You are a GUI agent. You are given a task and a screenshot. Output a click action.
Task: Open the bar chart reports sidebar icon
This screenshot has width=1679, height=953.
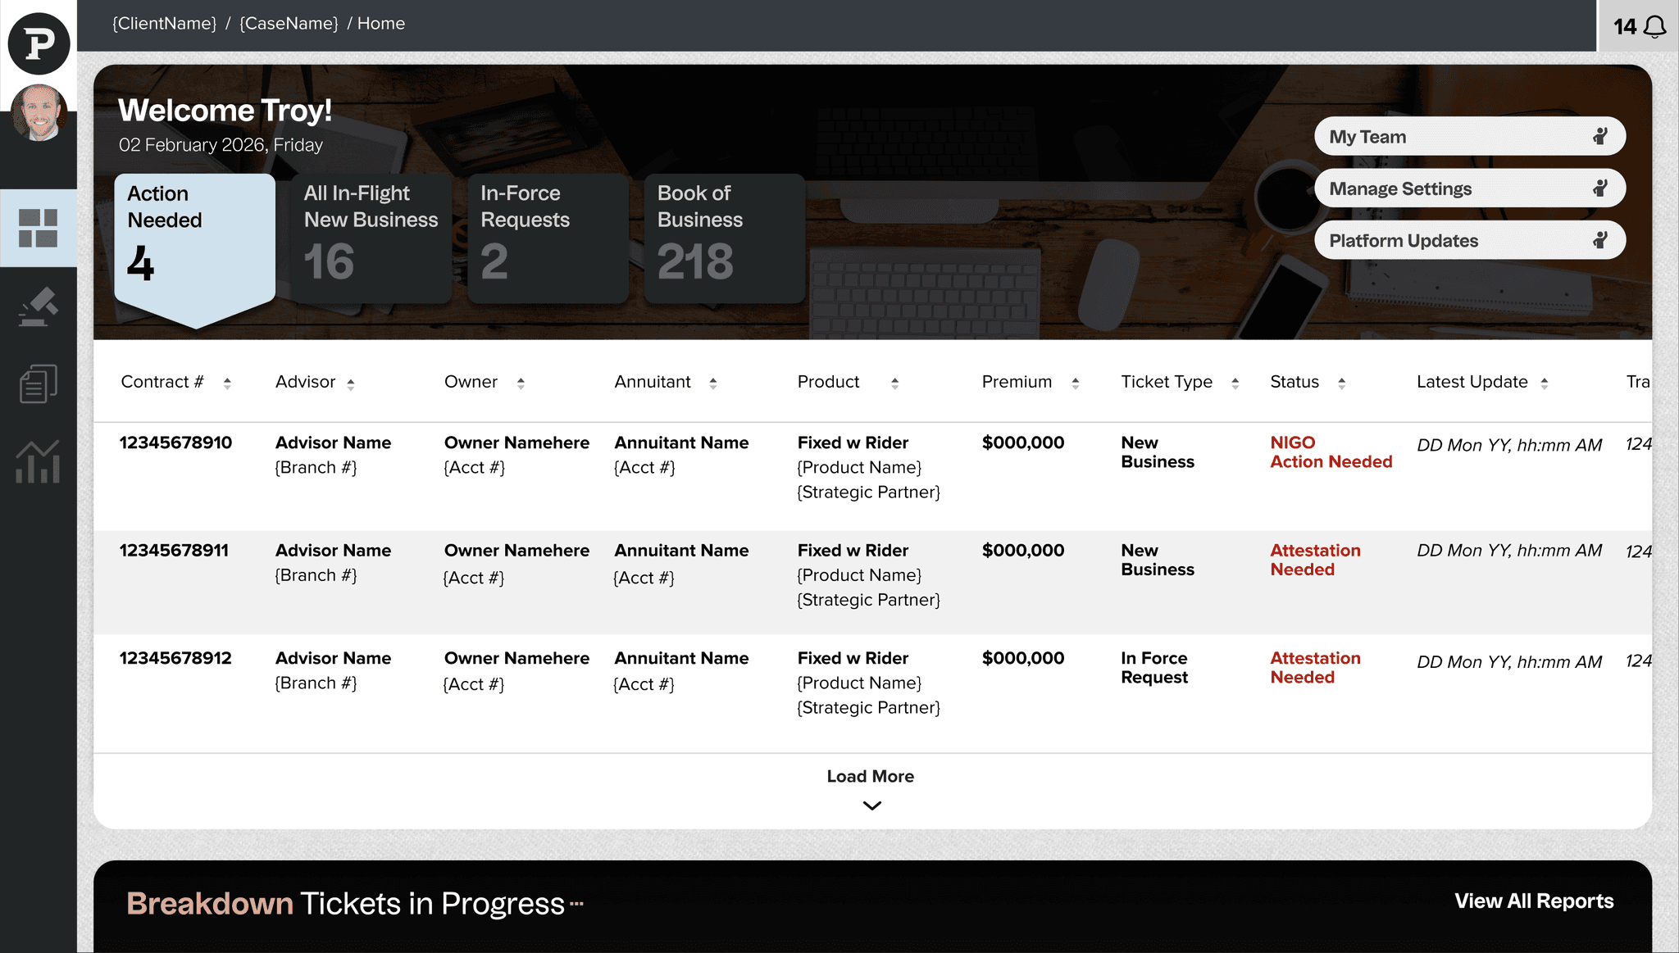(x=38, y=461)
